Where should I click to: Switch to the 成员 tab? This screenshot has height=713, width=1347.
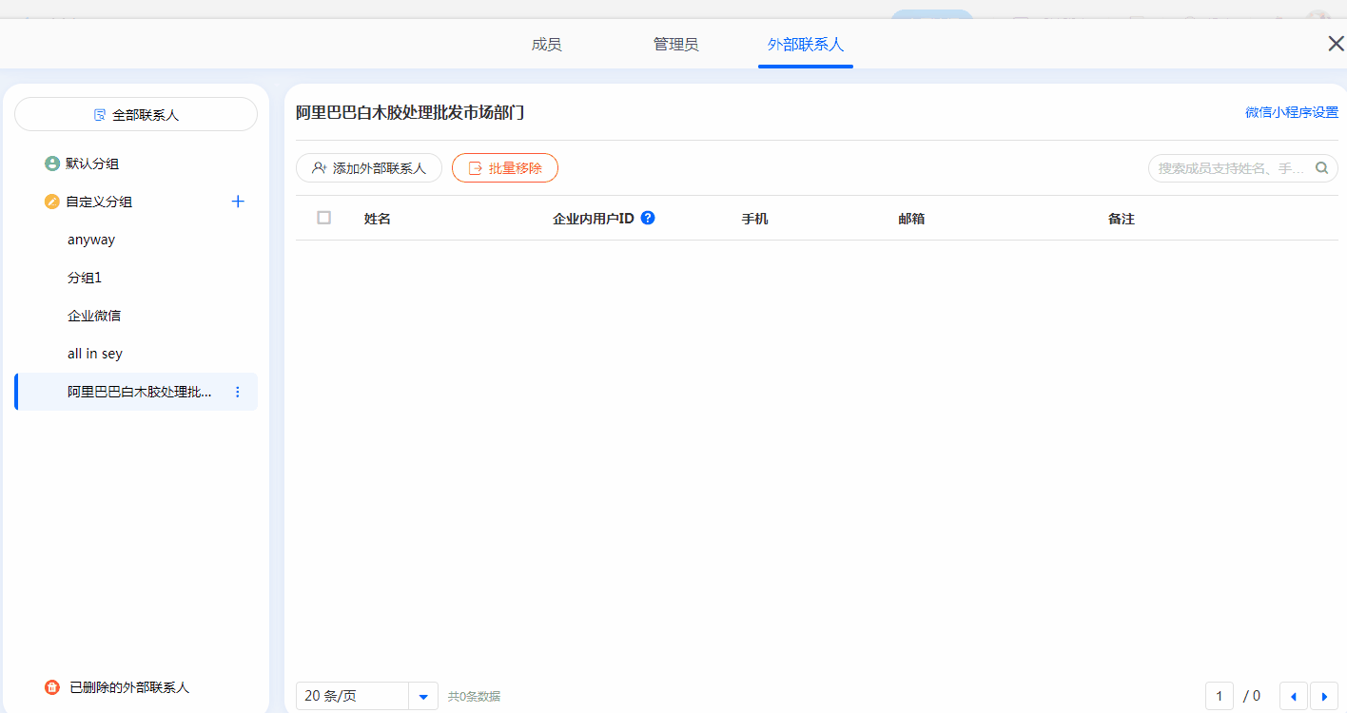546,45
